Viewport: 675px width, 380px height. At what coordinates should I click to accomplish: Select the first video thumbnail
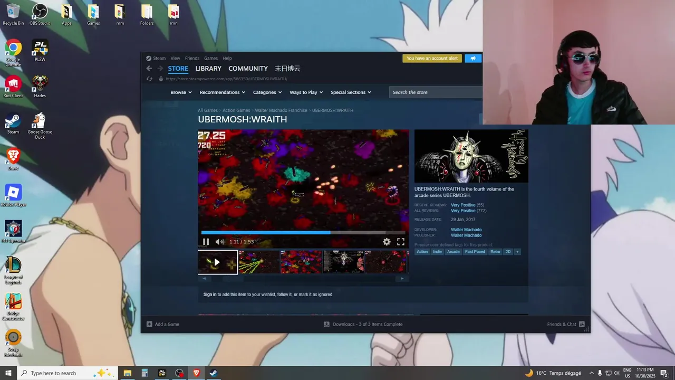pos(217,262)
